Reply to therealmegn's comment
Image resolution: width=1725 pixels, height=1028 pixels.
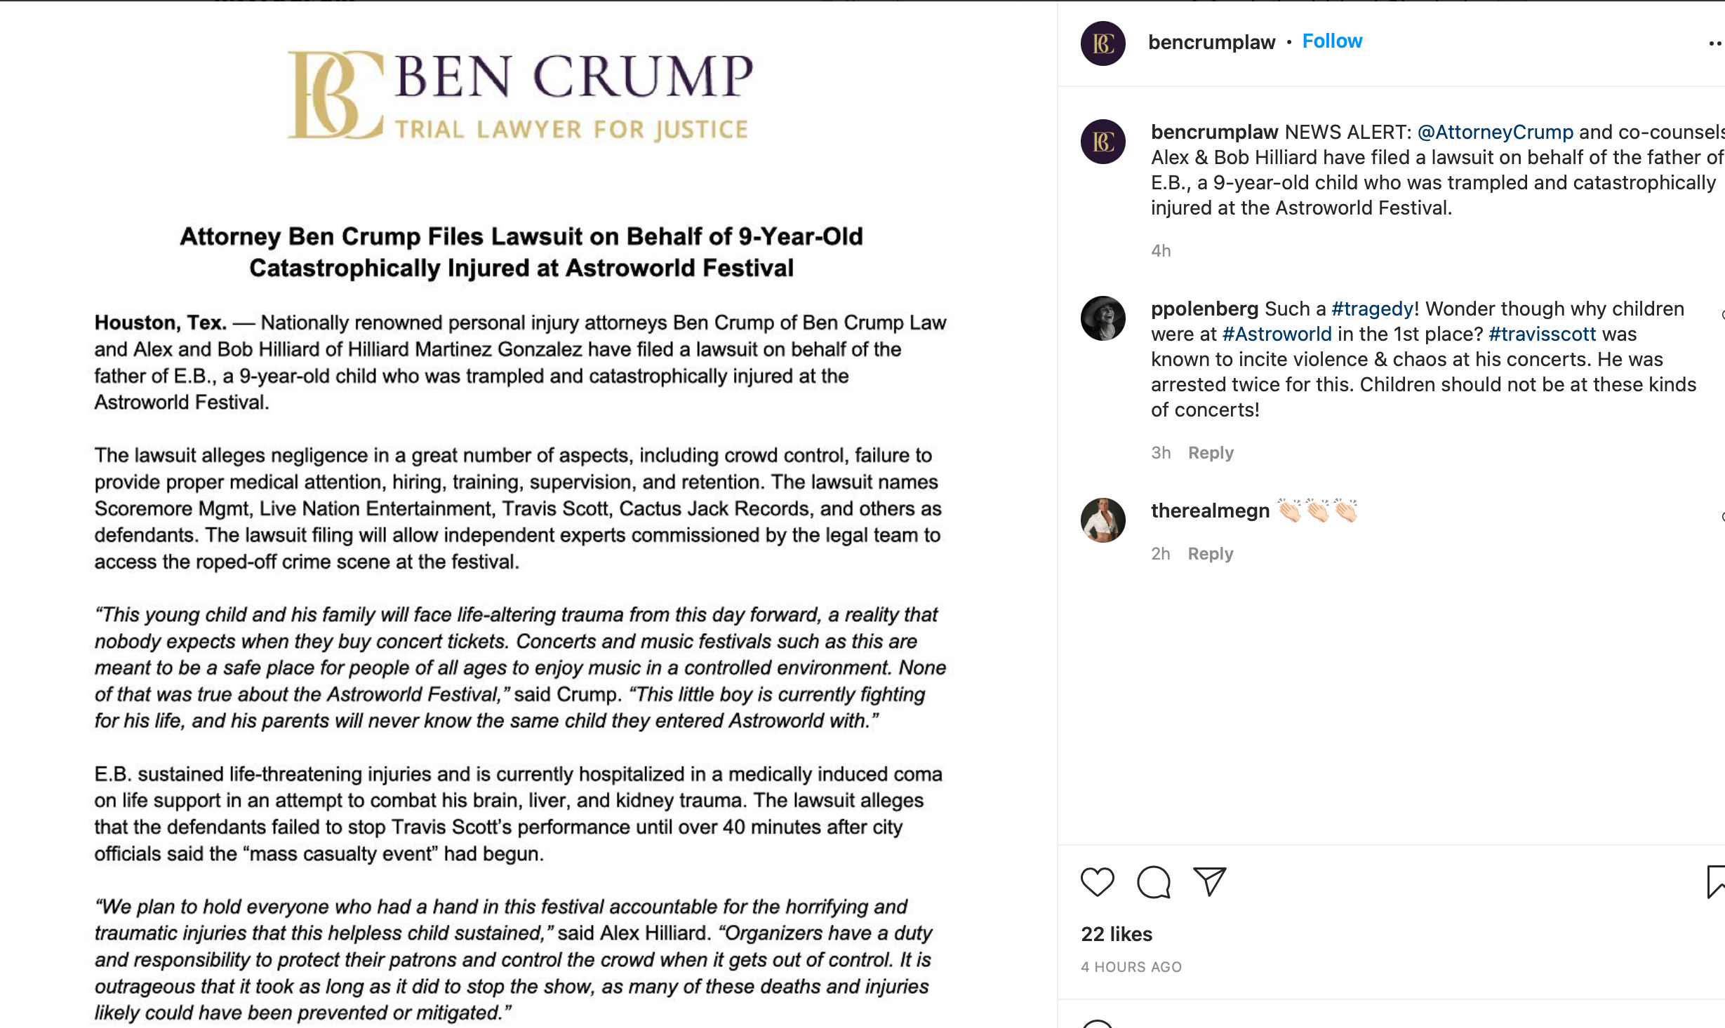(x=1211, y=554)
